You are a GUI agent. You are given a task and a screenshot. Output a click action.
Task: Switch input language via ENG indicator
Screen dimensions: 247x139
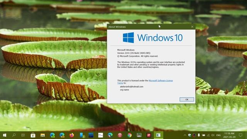[218, 135]
